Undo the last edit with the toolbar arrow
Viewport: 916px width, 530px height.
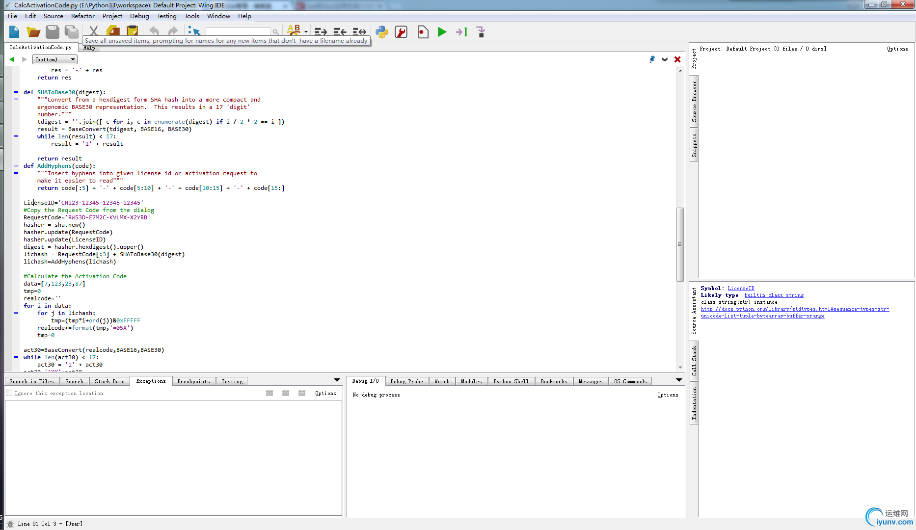[154, 31]
